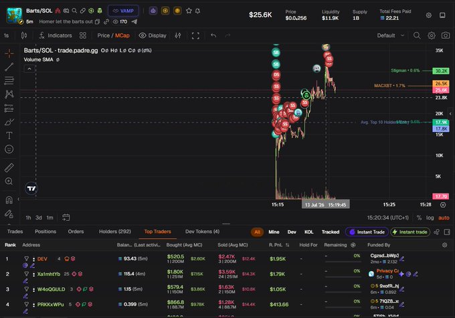
Task: Switch chart to Price mode
Action: [103, 35]
